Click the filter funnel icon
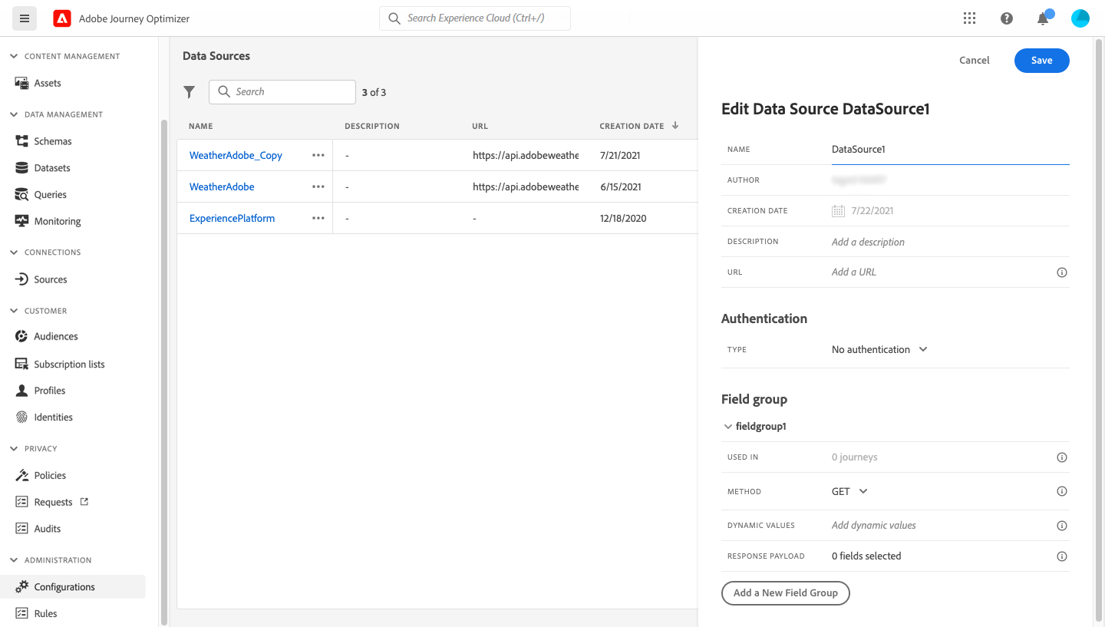This screenshot has height=627, width=1105. 190,92
